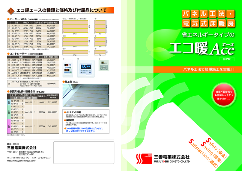The width and height of the screenshot is (242, 171).
Task: Click the blue 200V仕様以外に100V仕様 notice text
Action: (x=83, y=130)
